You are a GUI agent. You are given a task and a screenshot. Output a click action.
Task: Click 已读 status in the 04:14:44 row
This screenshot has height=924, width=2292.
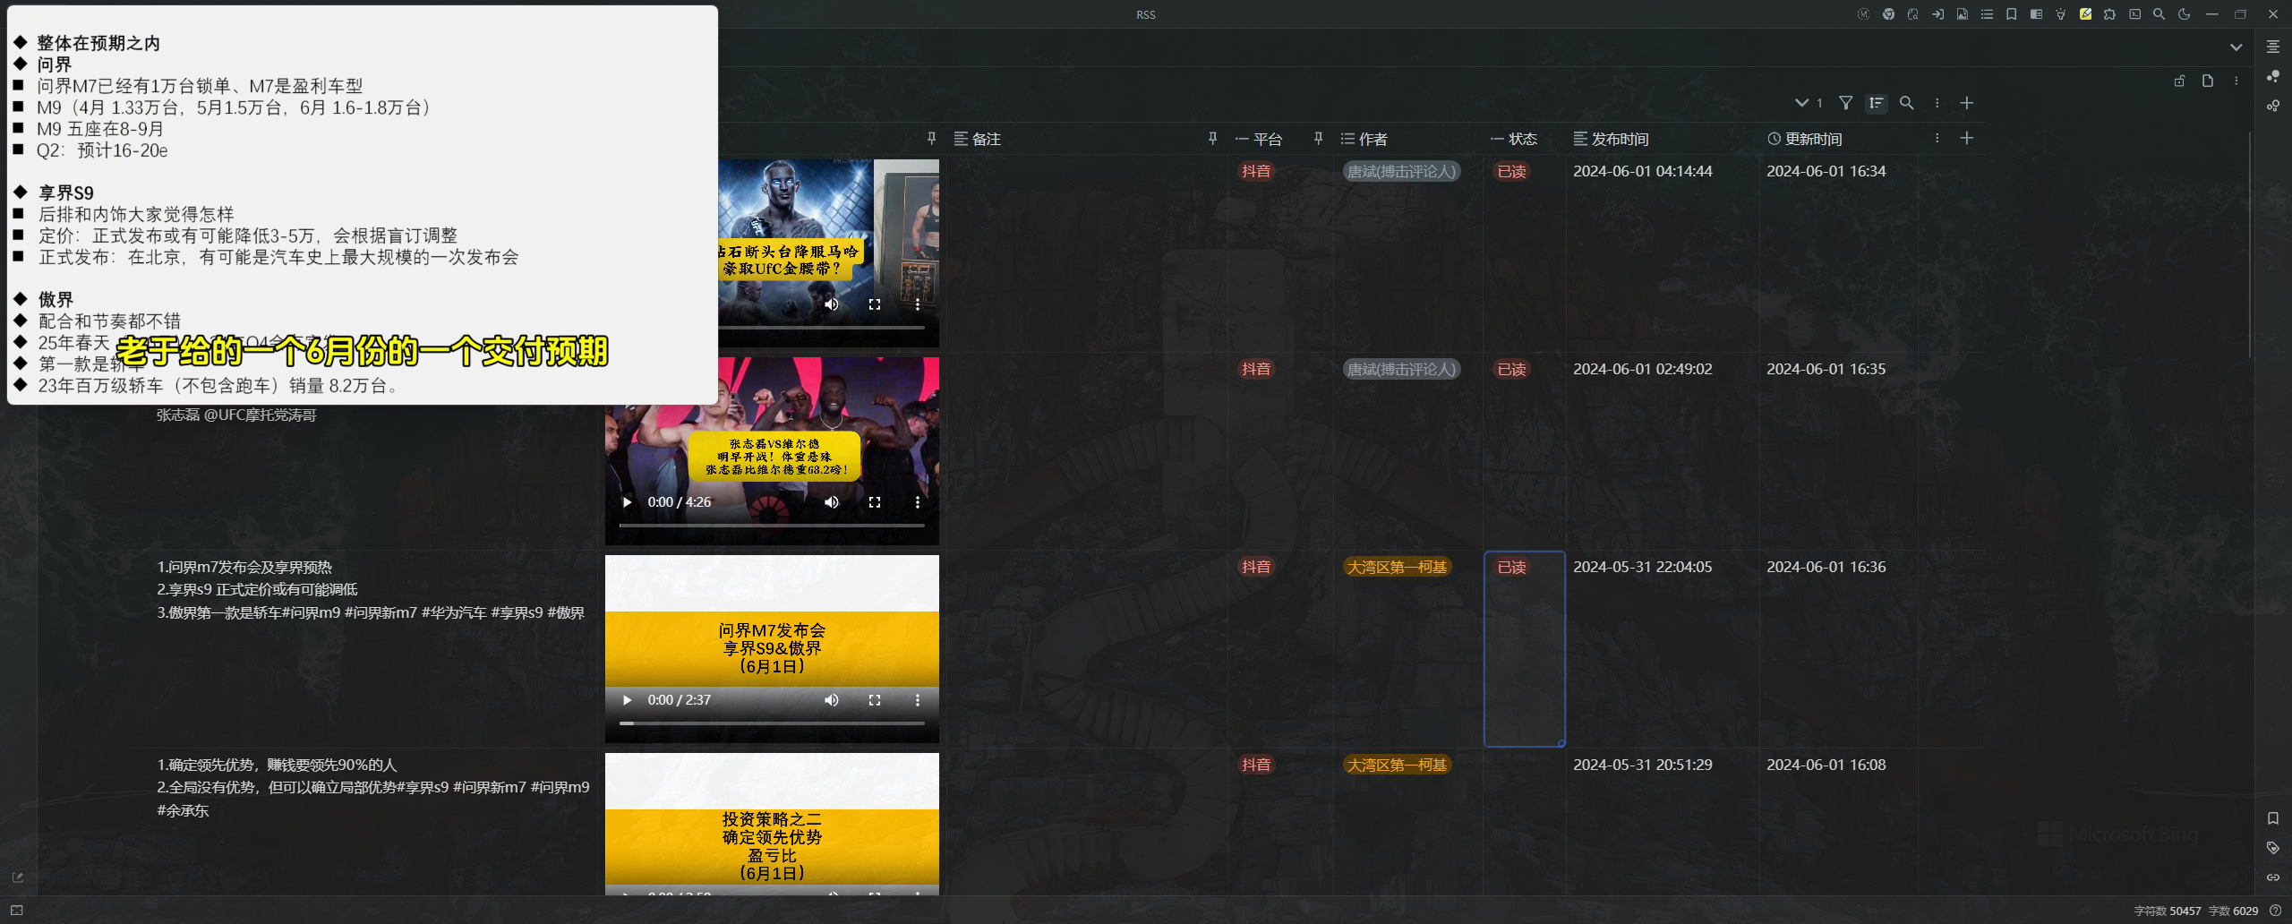pyautogui.click(x=1512, y=171)
